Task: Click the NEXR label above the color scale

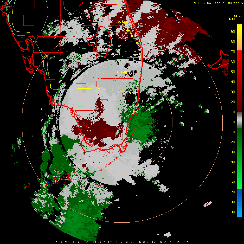Action: point(238,16)
